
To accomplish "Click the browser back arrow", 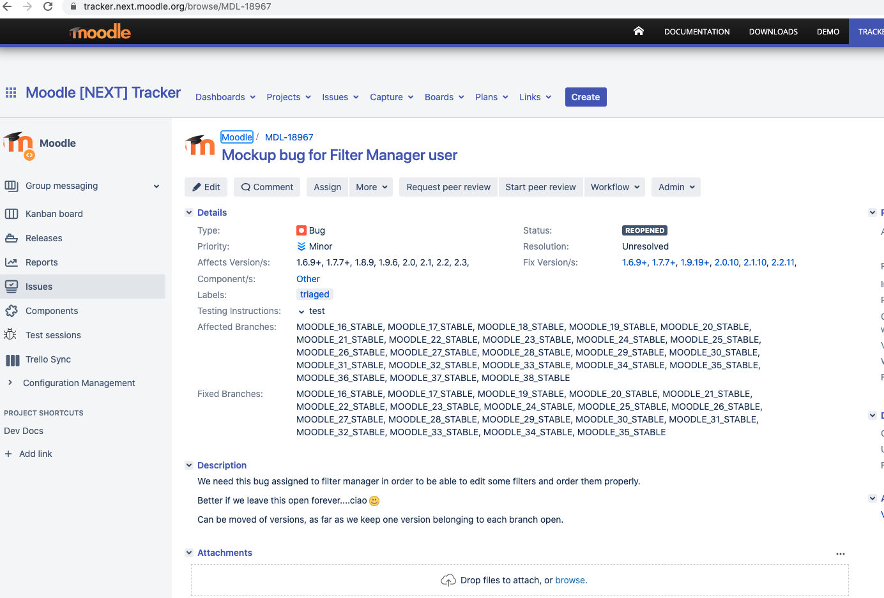I will 8,6.
